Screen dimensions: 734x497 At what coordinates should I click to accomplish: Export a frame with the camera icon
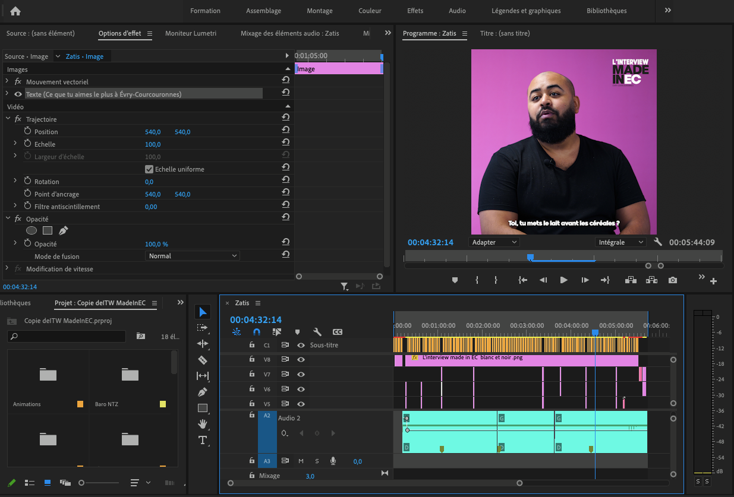672,280
